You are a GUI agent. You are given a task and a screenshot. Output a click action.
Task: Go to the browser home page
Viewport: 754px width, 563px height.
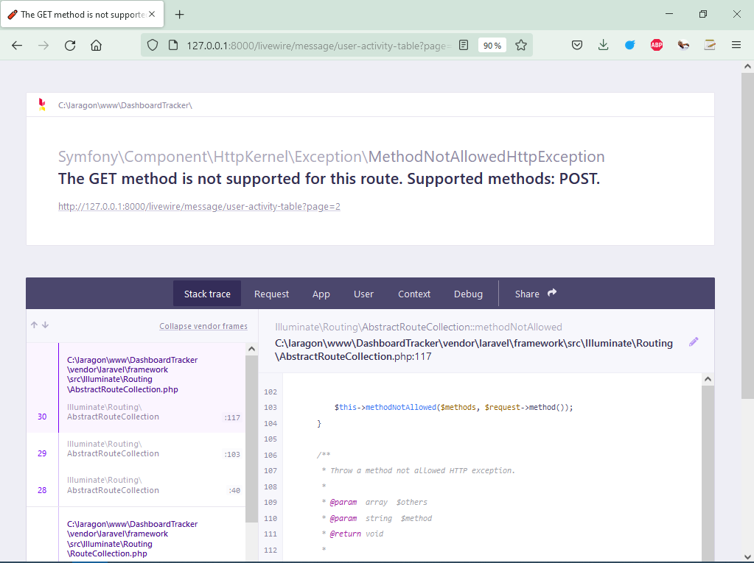coord(96,46)
